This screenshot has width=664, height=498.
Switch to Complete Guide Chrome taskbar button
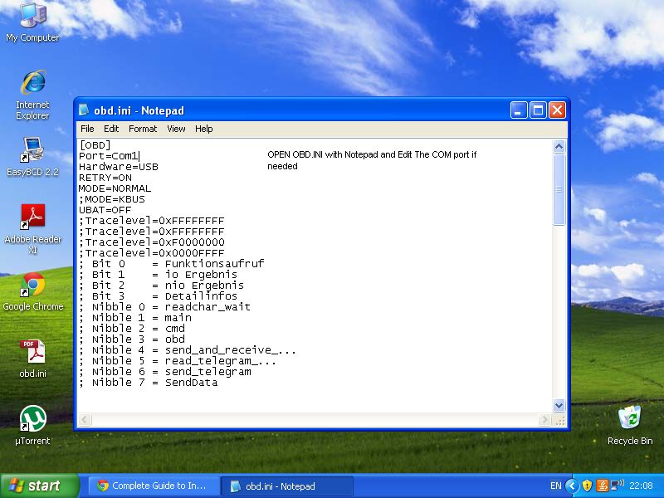point(155,486)
